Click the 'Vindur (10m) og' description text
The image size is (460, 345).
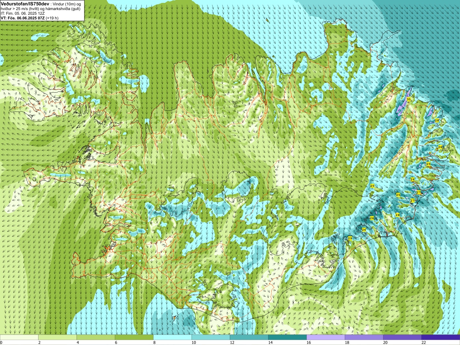click(x=67, y=4)
